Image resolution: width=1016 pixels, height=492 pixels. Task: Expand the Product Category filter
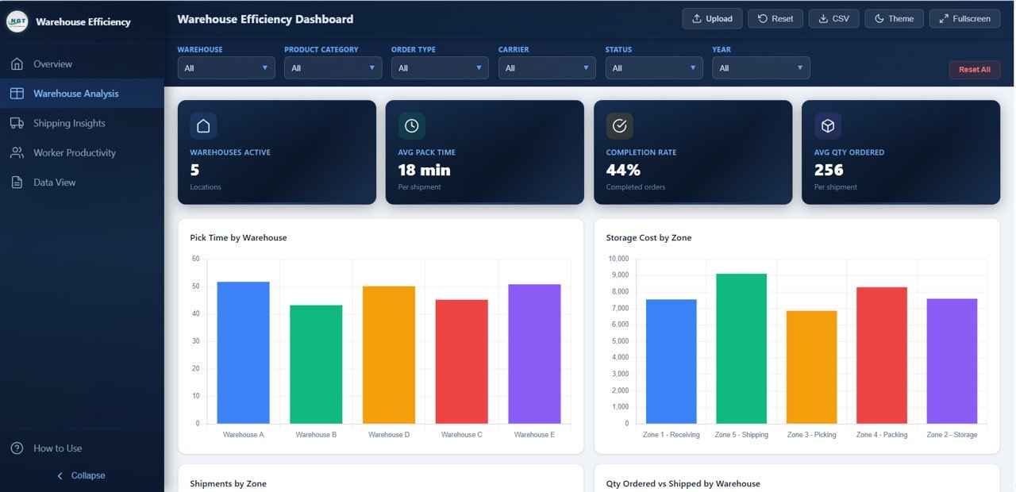[x=333, y=67]
